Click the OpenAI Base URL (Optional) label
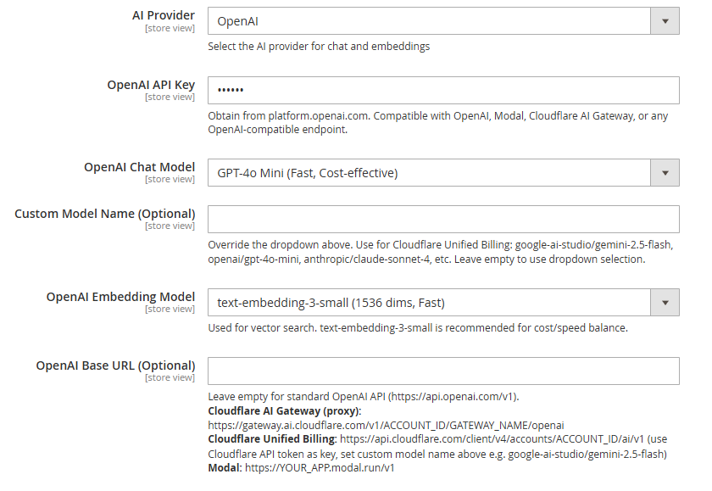This screenshot has width=712, height=491. point(116,365)
